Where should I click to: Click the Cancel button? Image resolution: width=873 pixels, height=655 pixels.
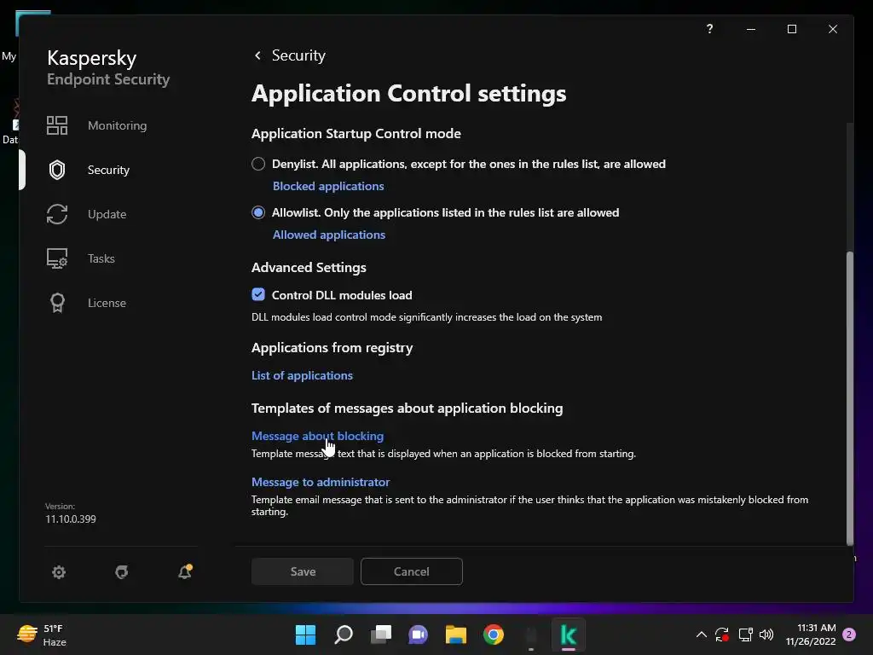click(412, 571)
